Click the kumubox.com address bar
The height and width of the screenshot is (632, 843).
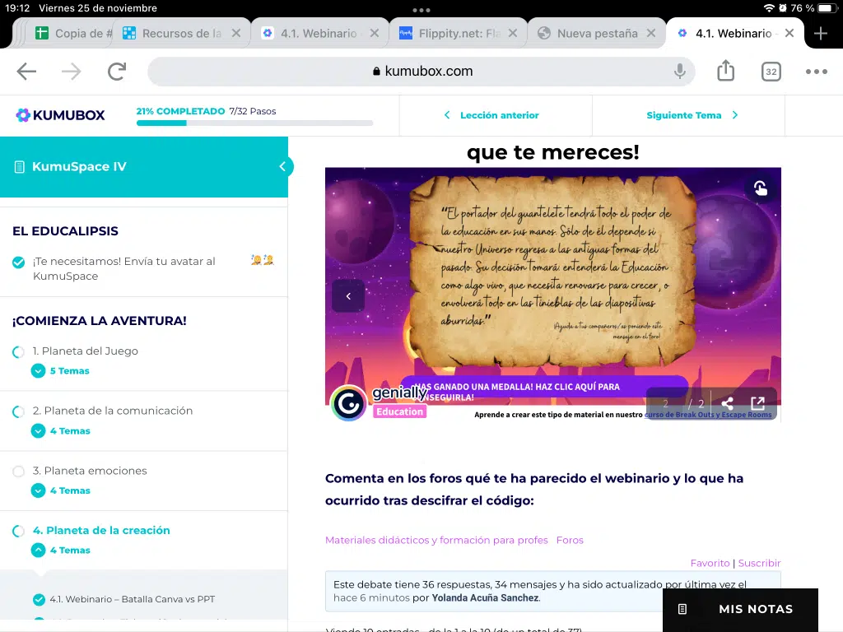[421, 71]
